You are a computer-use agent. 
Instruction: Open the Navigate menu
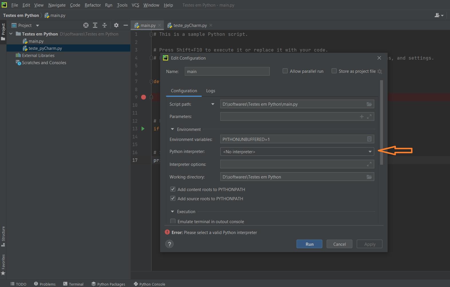pos(57,5)
